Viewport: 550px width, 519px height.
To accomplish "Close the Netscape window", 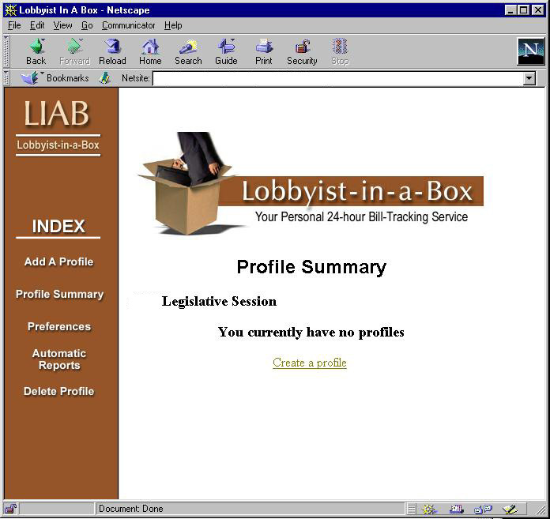I will (537, 10).
